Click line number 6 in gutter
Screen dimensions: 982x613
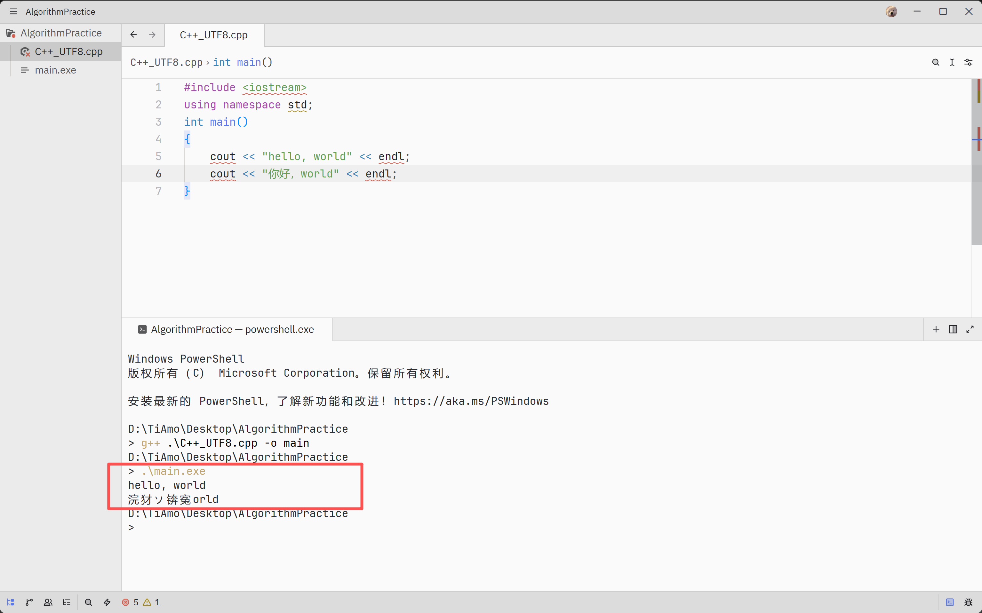point(158,174)
